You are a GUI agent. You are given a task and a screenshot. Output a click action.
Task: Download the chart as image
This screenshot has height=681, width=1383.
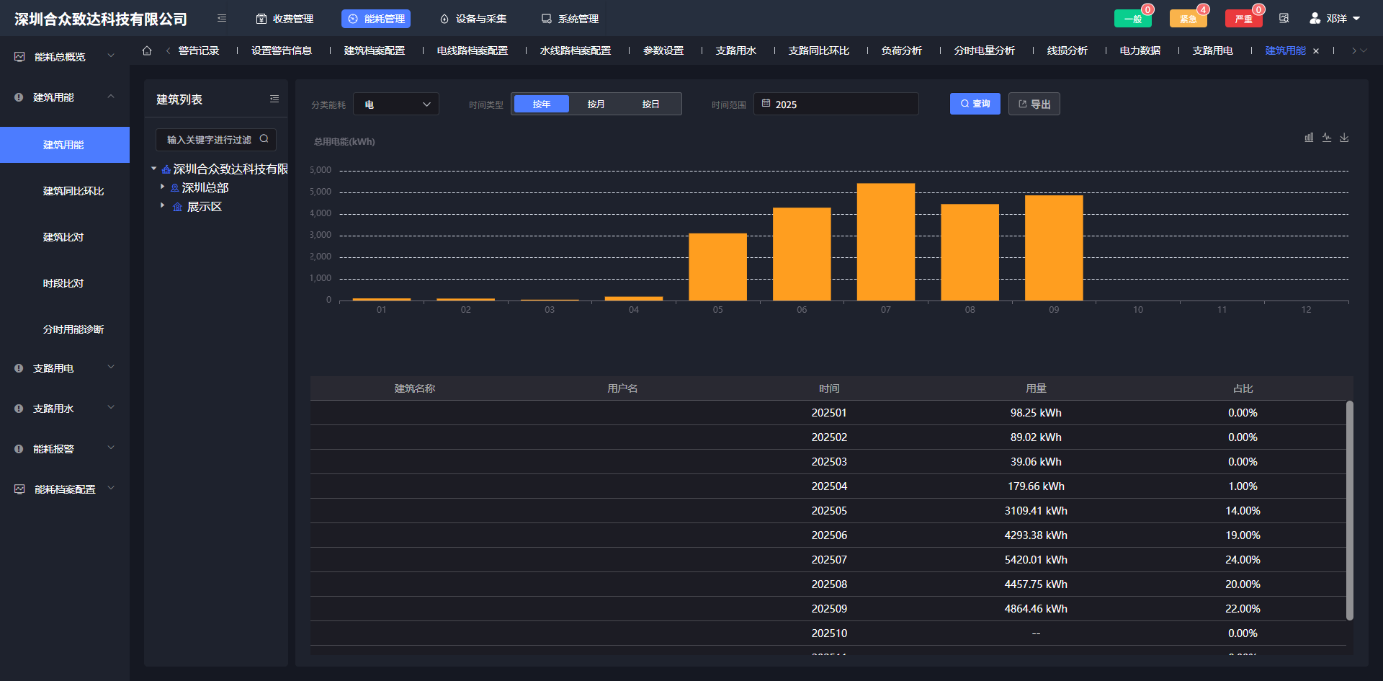(1344, 138)
